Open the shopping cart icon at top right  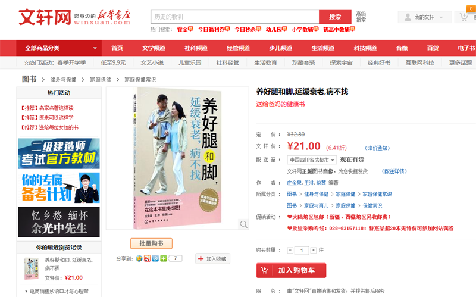tap(464, 17)
